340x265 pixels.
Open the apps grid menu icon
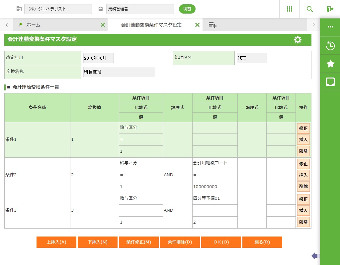point(289,9)
